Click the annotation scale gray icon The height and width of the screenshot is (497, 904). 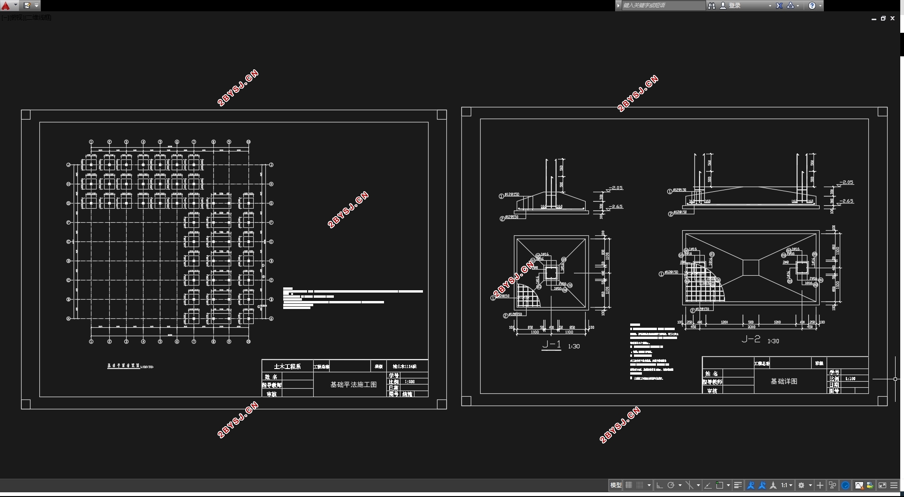pyautogui.click(x=773, y=485)
